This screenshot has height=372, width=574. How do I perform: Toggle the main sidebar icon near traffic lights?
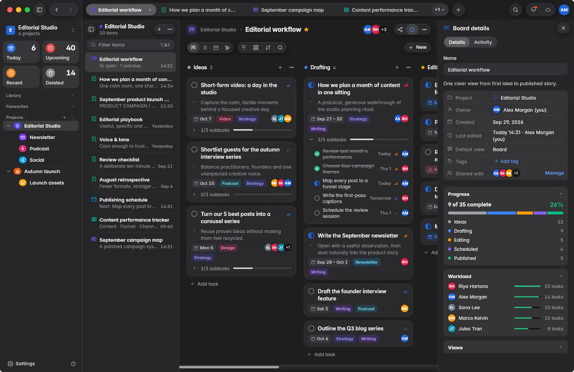pyautogui.click(x=39, y=10)
